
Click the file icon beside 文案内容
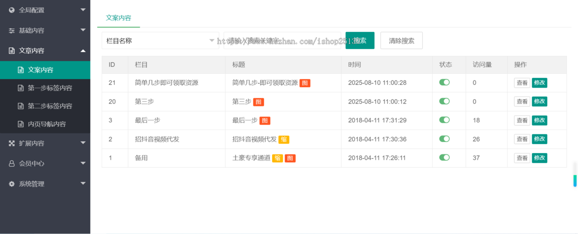coord(21,70)
